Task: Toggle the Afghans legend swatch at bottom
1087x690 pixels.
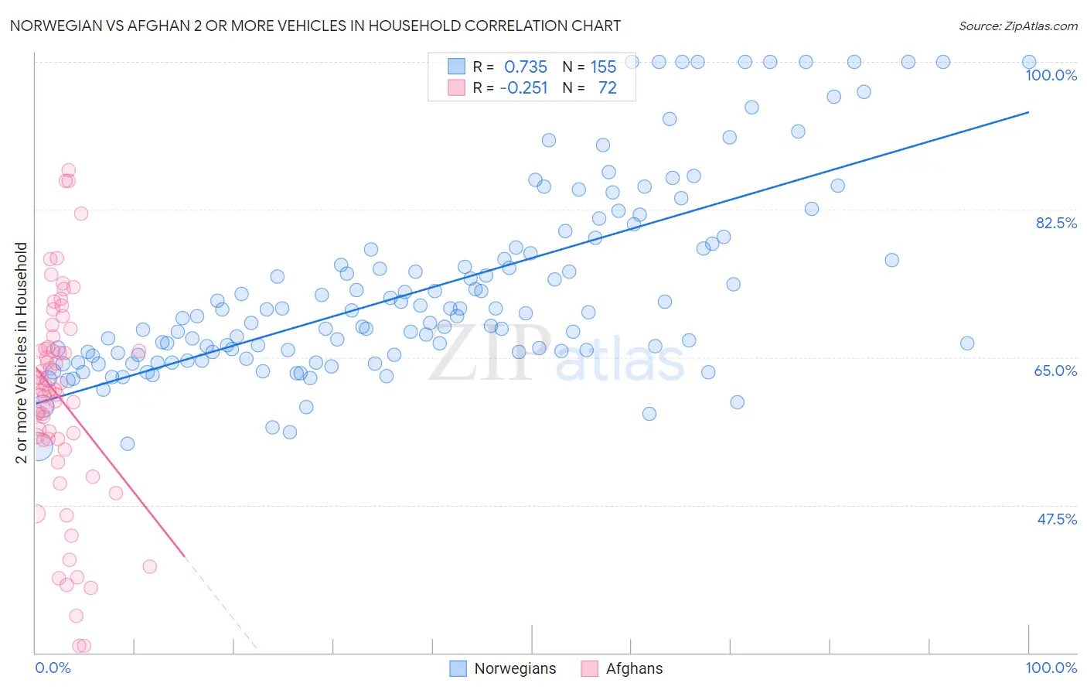Action: (x=590, y=668)
